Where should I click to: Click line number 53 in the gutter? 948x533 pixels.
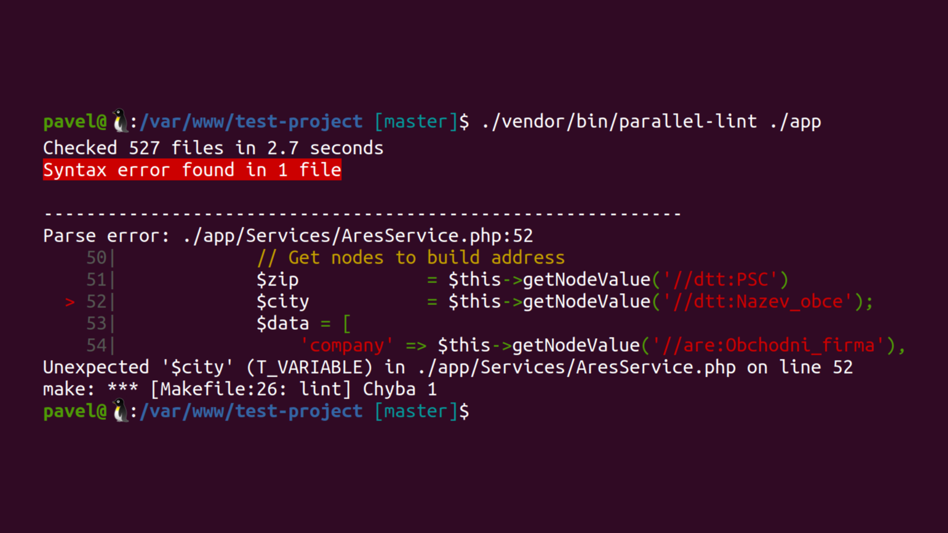coord(97,323)
